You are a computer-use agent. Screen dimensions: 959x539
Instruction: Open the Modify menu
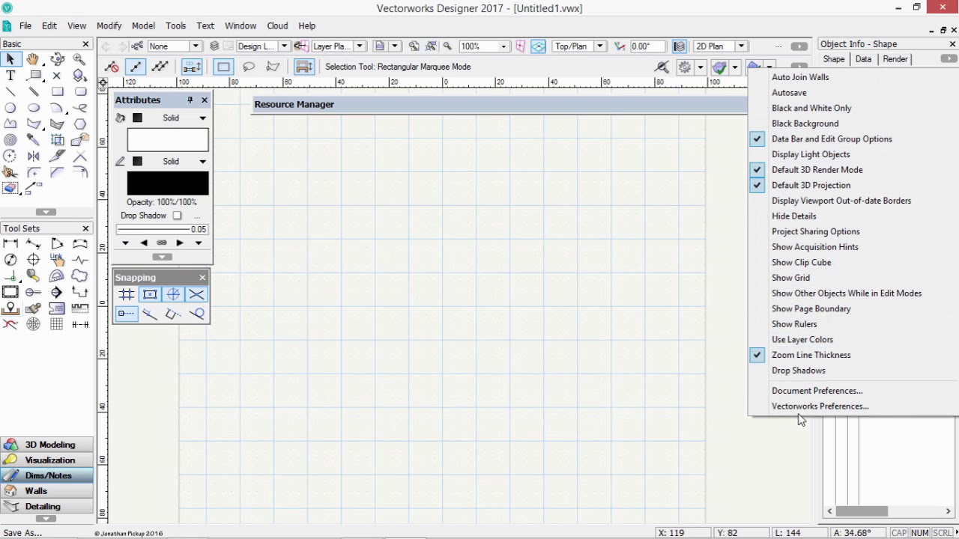click(x=109, y=25)
